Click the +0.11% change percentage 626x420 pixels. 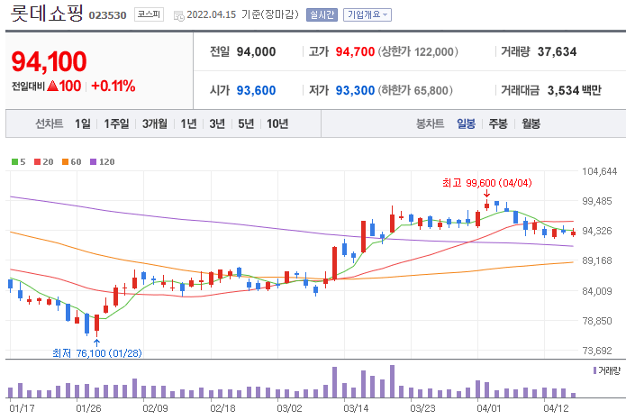(x=113, y=86)
